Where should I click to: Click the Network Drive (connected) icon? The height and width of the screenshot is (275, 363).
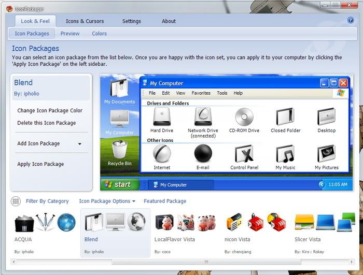click(x=203, y=117)
